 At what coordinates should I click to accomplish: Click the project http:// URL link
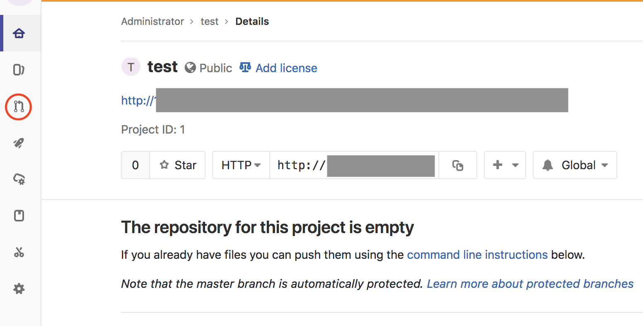pos(138,100)
